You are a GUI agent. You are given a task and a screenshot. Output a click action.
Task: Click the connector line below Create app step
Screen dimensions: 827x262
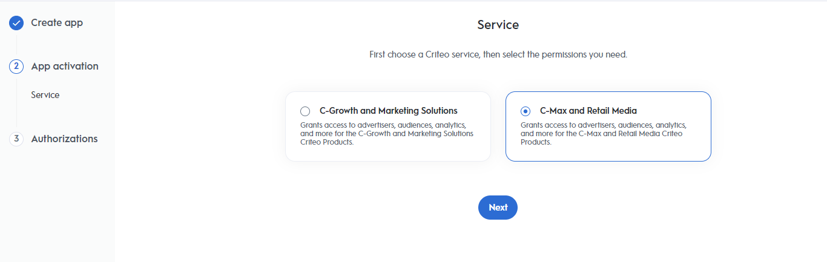click(x=16, y=45)
